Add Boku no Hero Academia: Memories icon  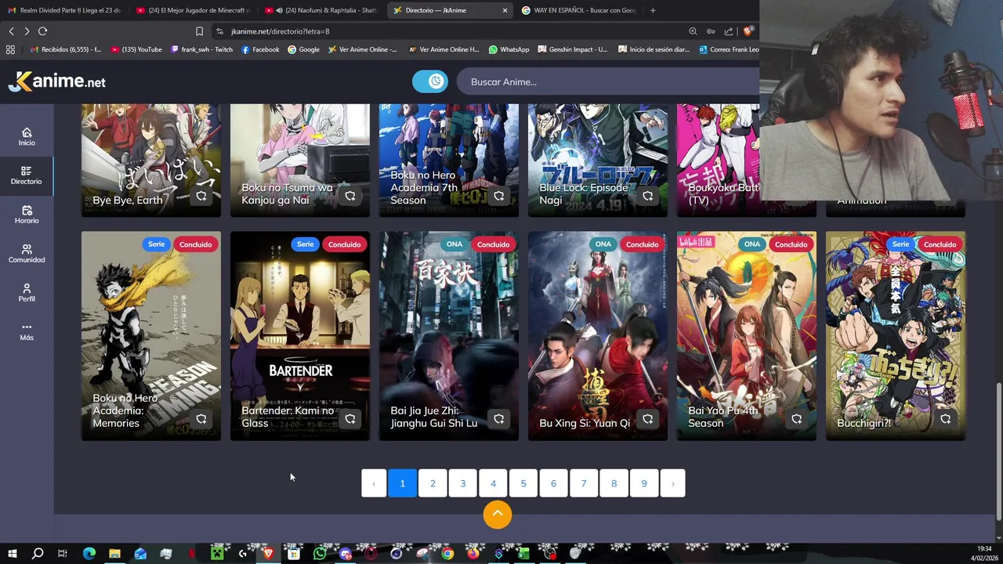(201, 419)
